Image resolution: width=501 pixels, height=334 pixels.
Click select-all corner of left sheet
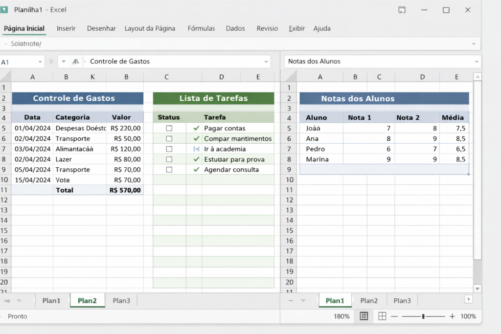5,77
